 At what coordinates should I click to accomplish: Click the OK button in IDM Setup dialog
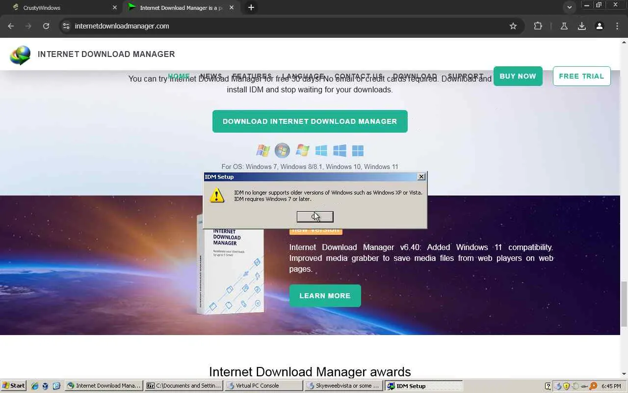(315, 217)
